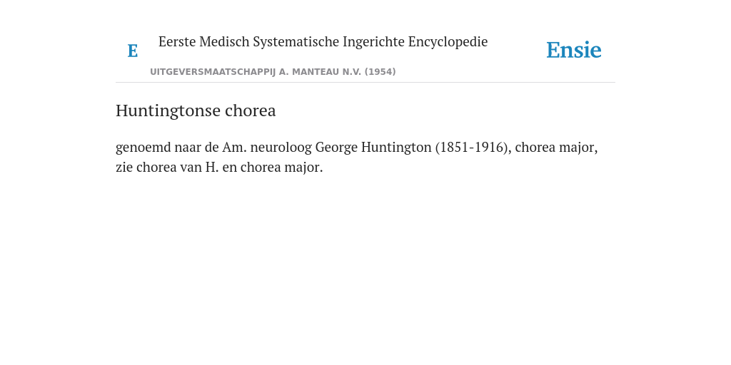Click the words Am. neuroloog
The image size is (731, 365).
(x=267, y=147)
